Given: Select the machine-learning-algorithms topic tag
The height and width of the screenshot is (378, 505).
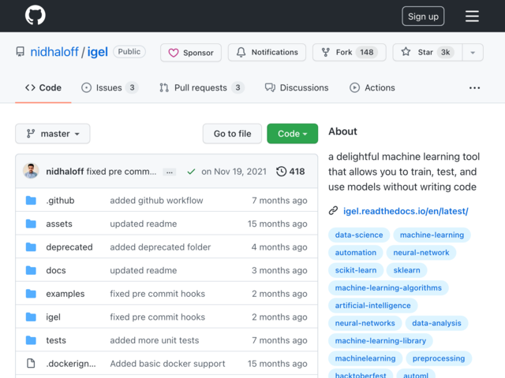Looking at the screenshot, I should tap(388, 287).
